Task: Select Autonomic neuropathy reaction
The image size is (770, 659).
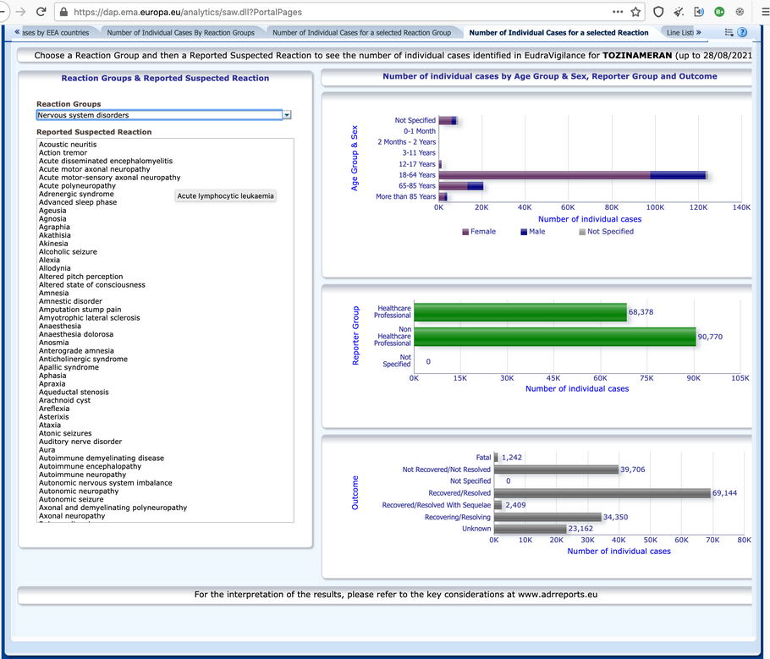Action: tap(79, 491)
